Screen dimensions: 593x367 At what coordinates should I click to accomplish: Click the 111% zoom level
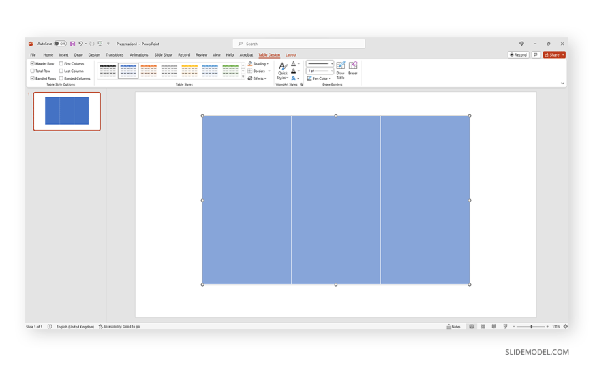pos(556,327)
